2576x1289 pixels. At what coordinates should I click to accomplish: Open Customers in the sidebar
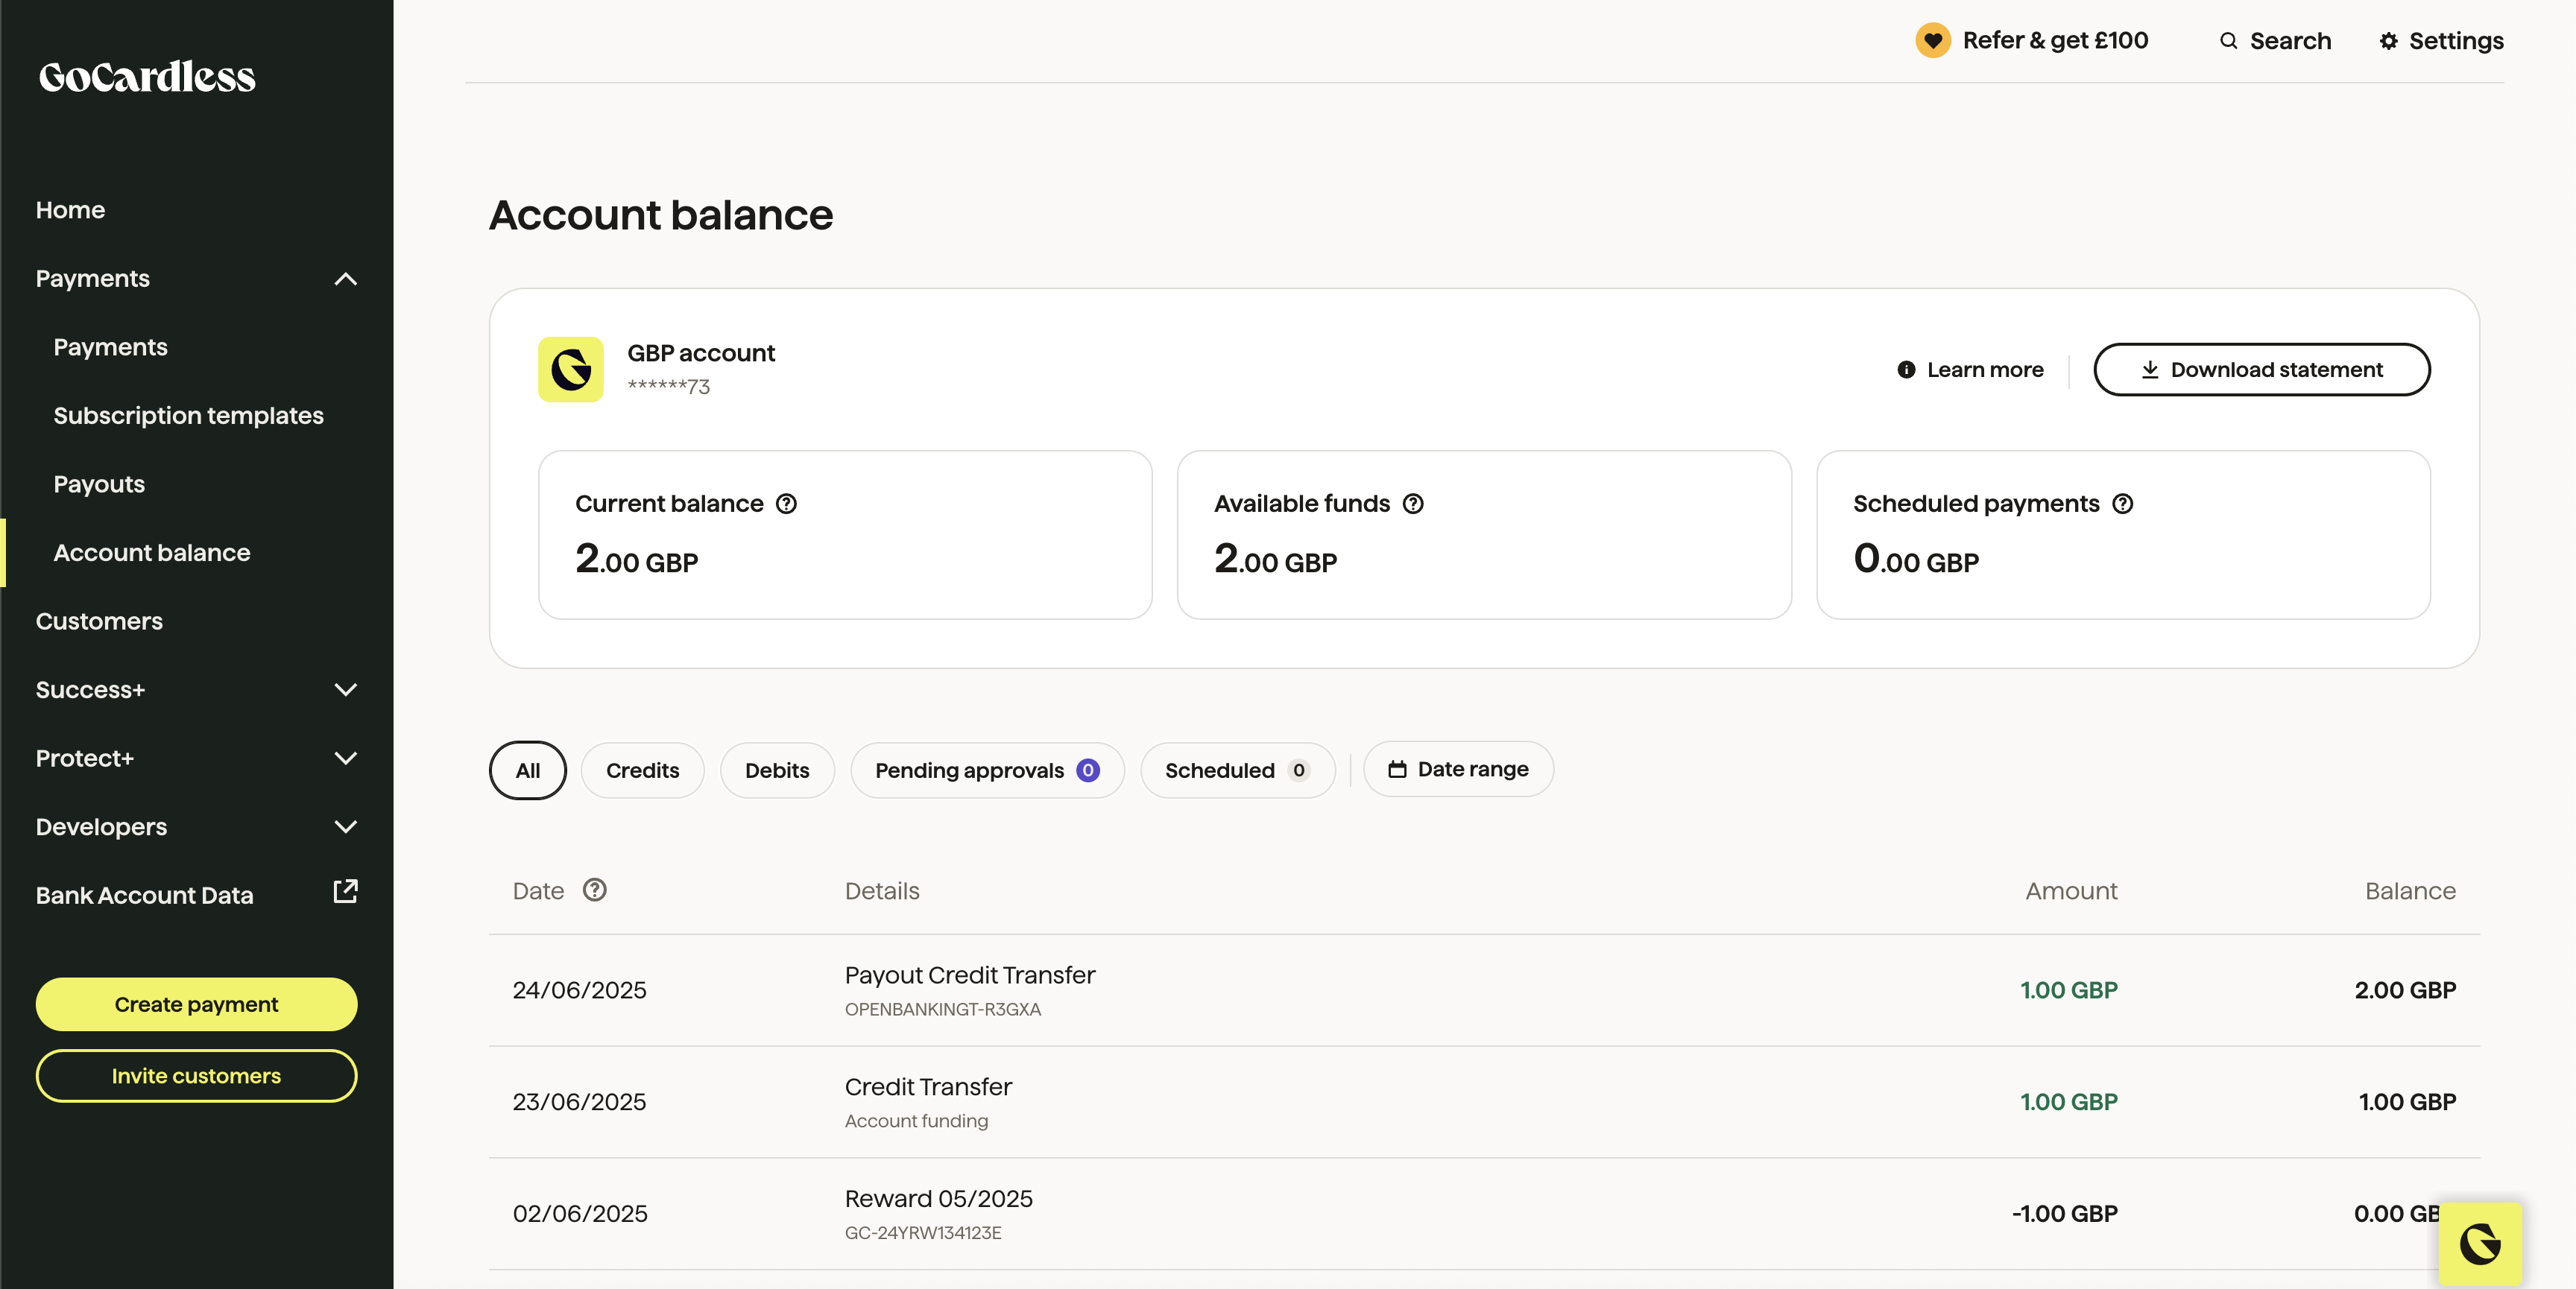click(99, 621)
